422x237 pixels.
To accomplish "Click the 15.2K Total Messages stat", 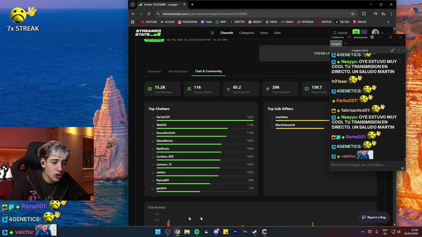I will (163, 89).
